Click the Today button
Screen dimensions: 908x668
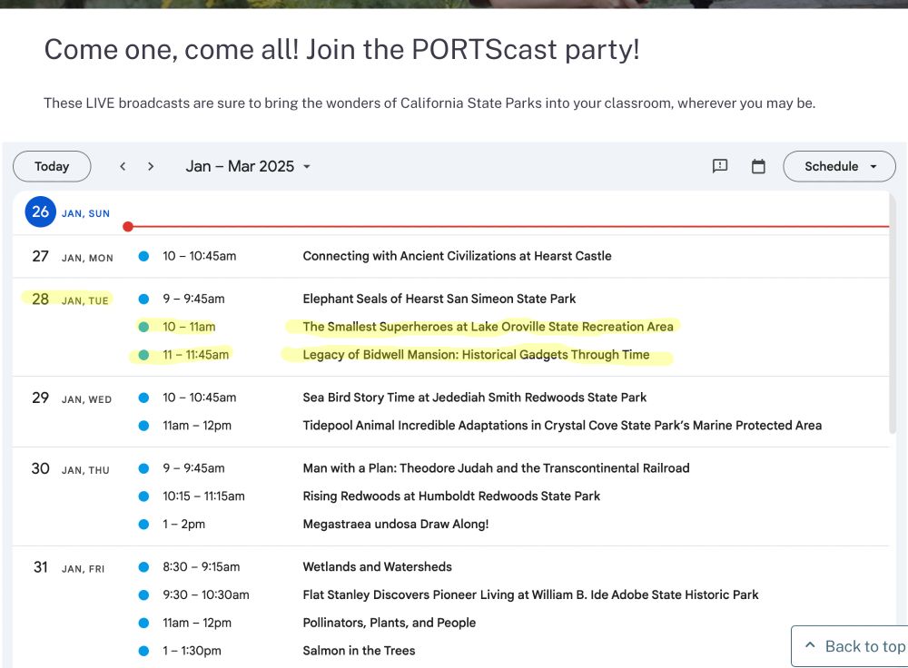52,167
